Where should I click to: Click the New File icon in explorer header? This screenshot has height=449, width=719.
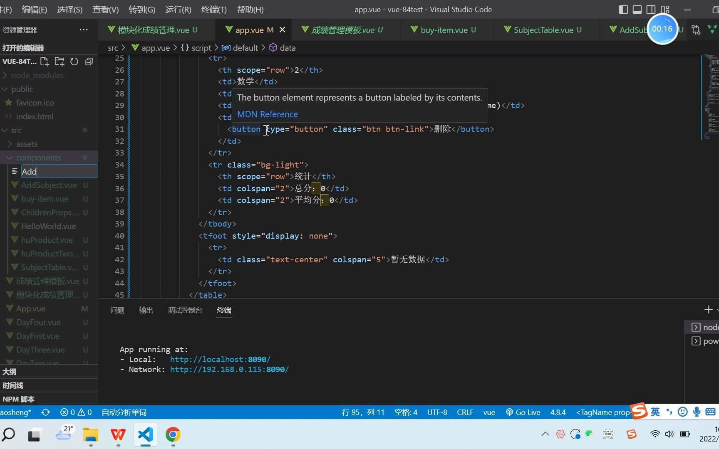[x=45, y=62]
